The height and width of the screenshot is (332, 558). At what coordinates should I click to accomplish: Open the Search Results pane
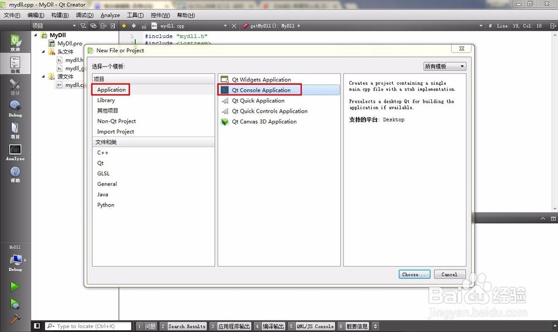click(x=183, y=326)
